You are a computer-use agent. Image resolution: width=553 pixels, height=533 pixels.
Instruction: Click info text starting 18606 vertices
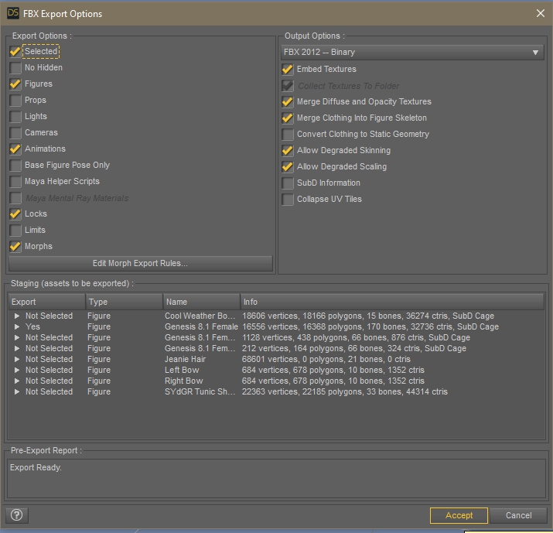[368, 316]
